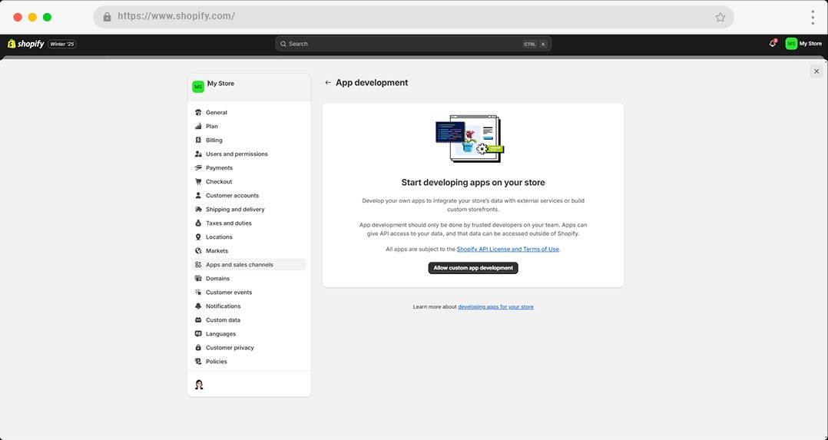828x440 pixels.
Task: Click the Payments card icon
Action: point(198,168)
